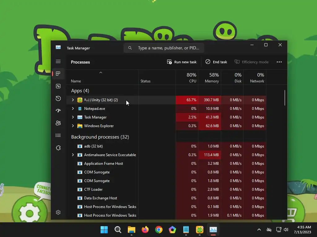Click the Task Manager process row icon
Screen dimensions: 317x237
pyautogui.click(x=80, y=117)
